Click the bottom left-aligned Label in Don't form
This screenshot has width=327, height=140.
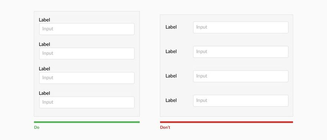click(x=171, y=100)
